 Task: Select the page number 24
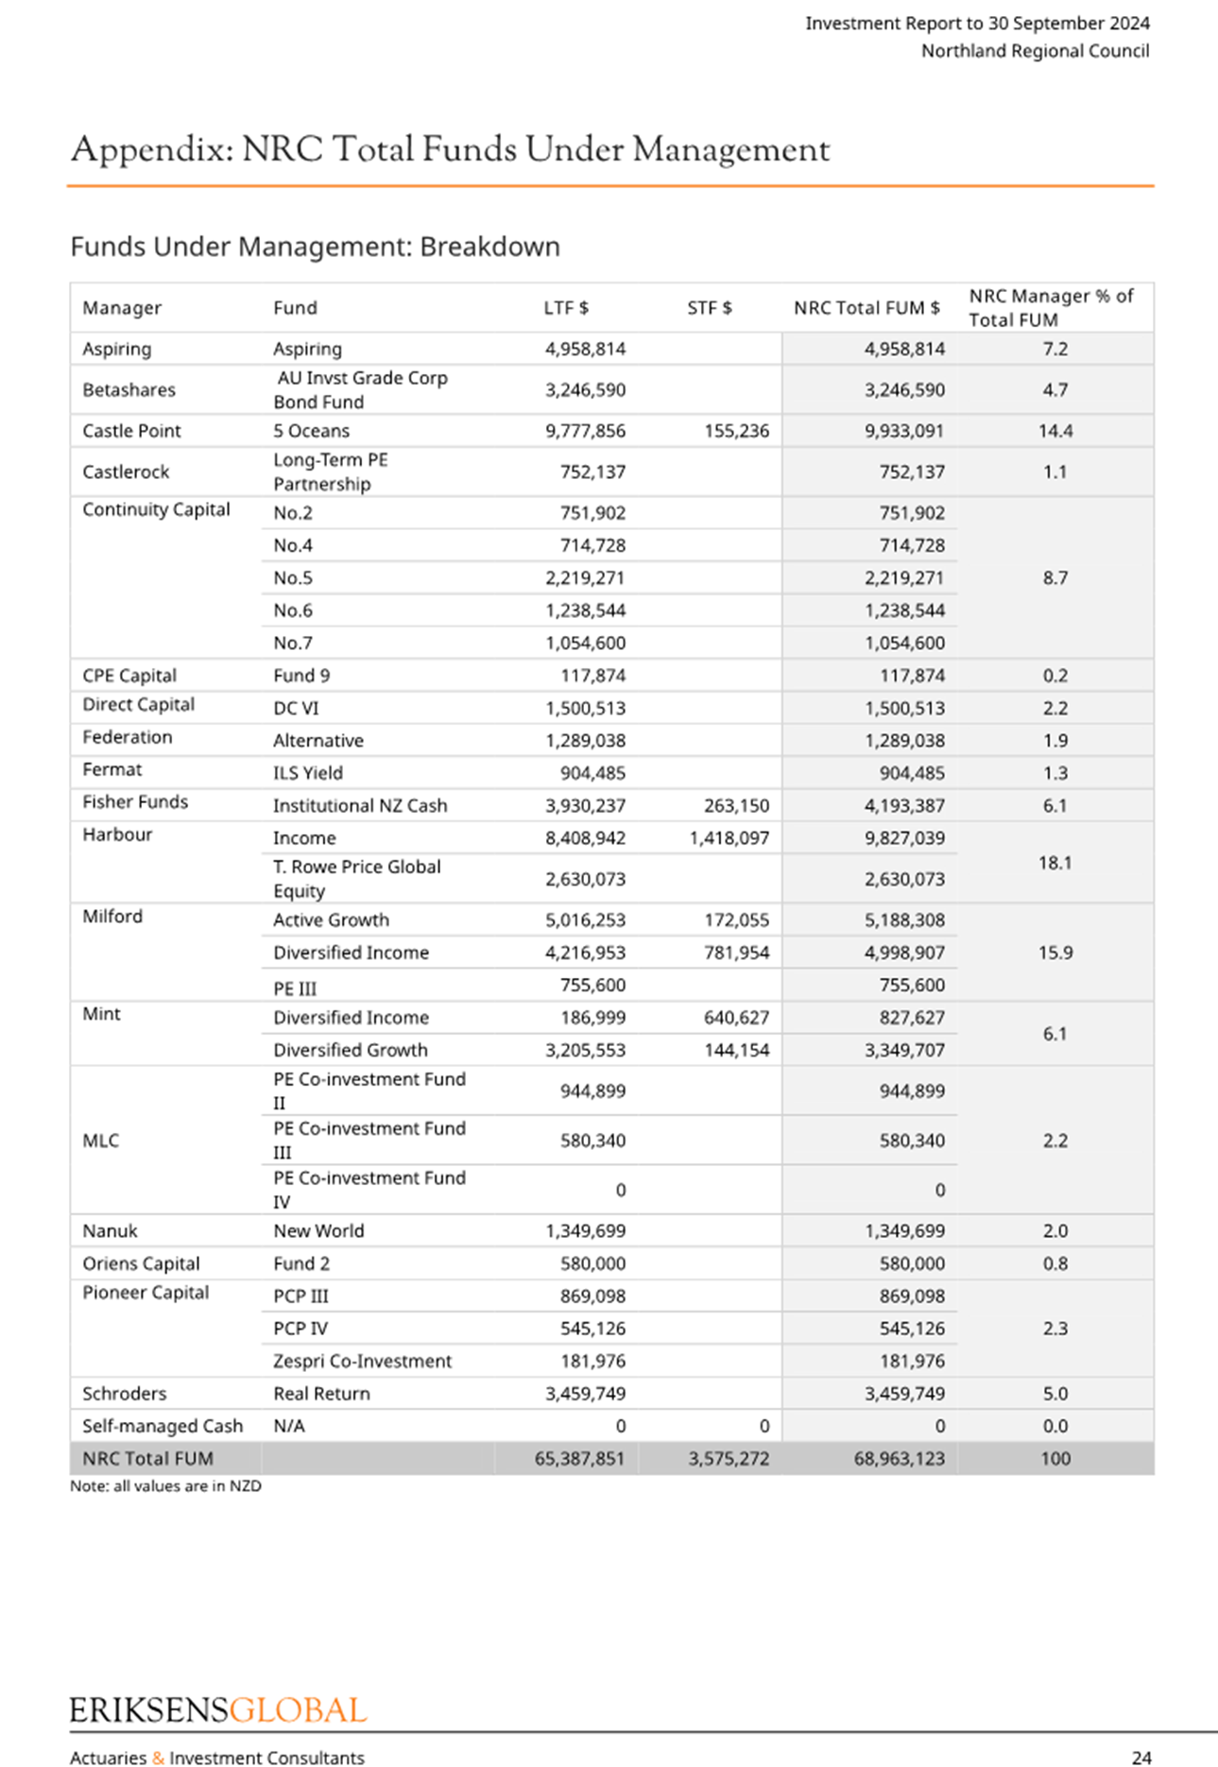click(x=1141, y=1758)
